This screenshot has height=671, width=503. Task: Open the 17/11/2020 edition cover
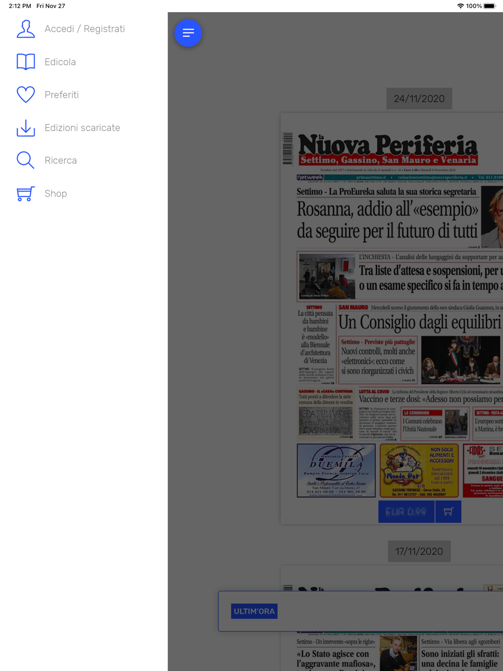[x=392, y=618]
